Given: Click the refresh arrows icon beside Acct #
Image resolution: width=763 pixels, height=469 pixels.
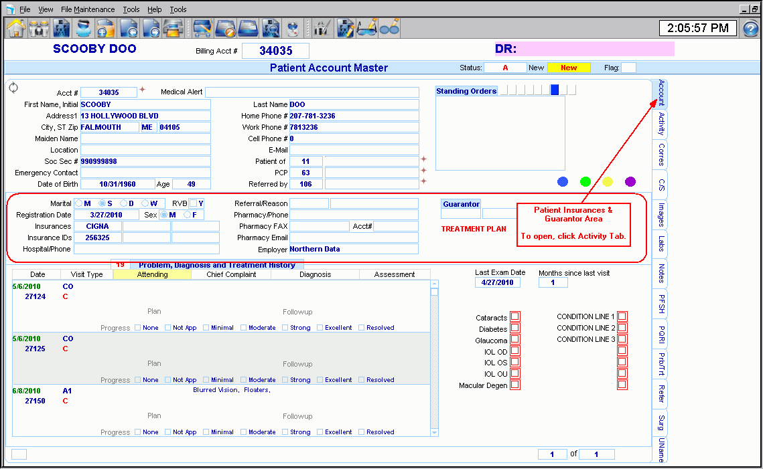Looking at the screenshot, I should pos(13,88).
